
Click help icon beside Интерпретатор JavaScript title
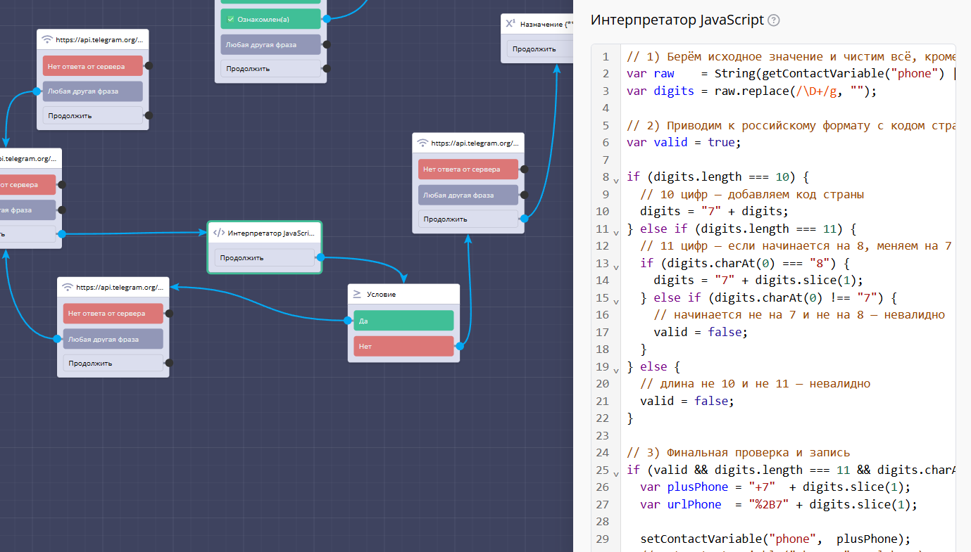pyautogui.click(x=774, y=20)
